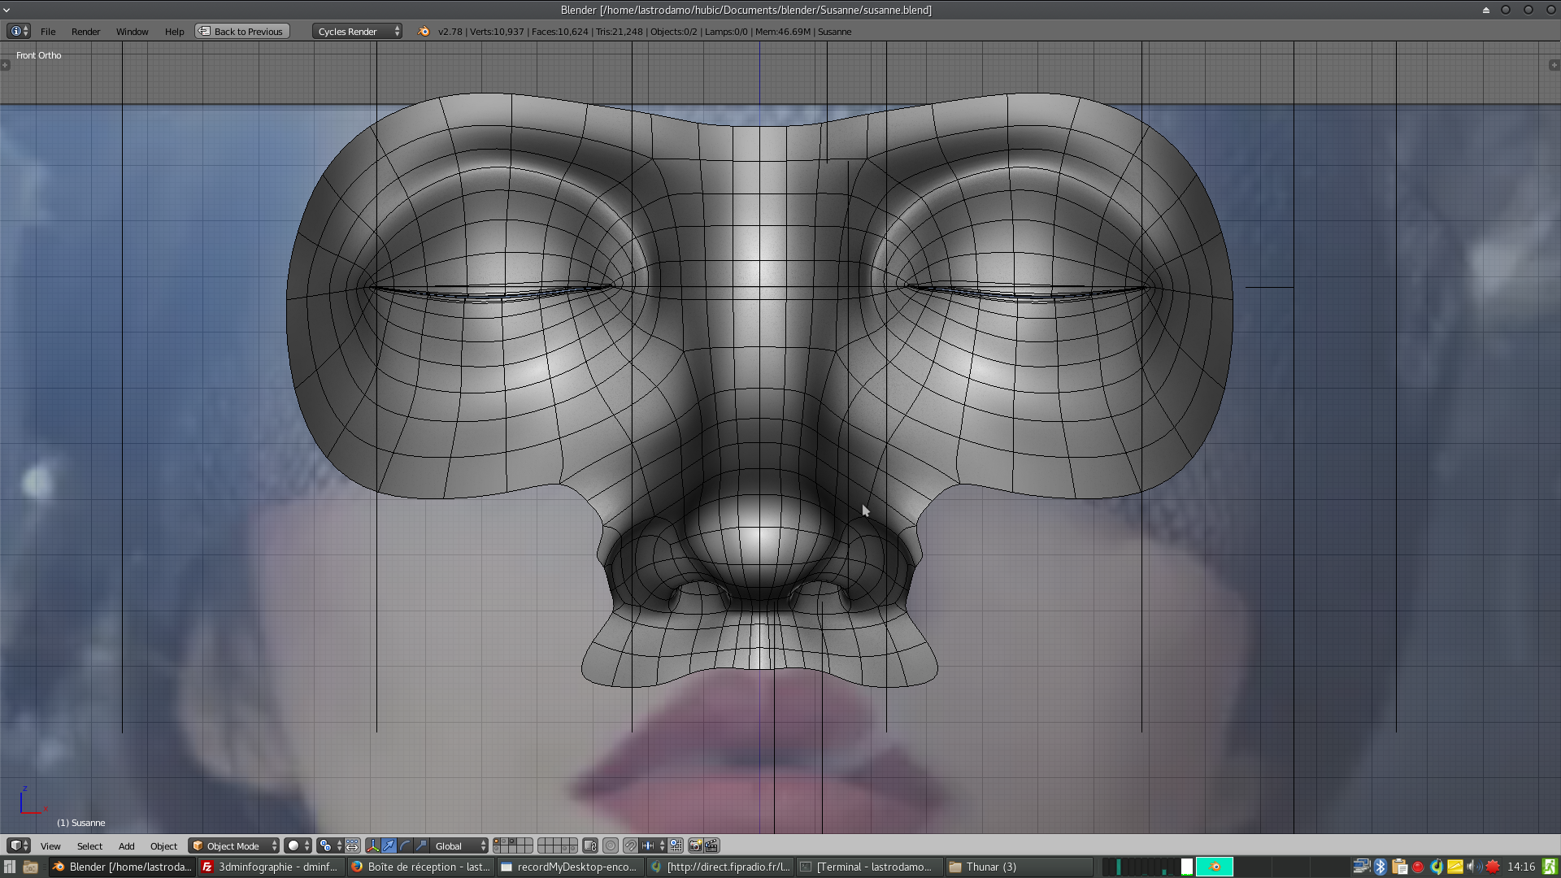Switch to the fipradio player taskbar window
Viewport: 1561px width, 878px height.
[x=720, y=867]
